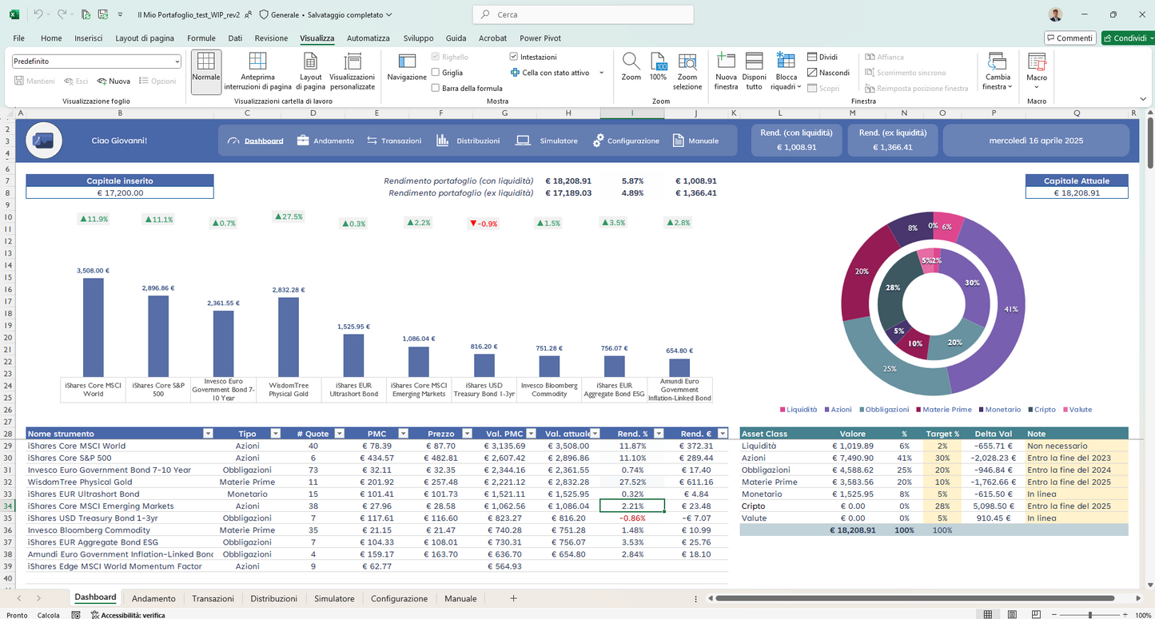Switch to the Formule ribbon tab
Image resolution: width=1155 pixels, height=619 pixels.
pyautogui.click(x=201, y=38)
